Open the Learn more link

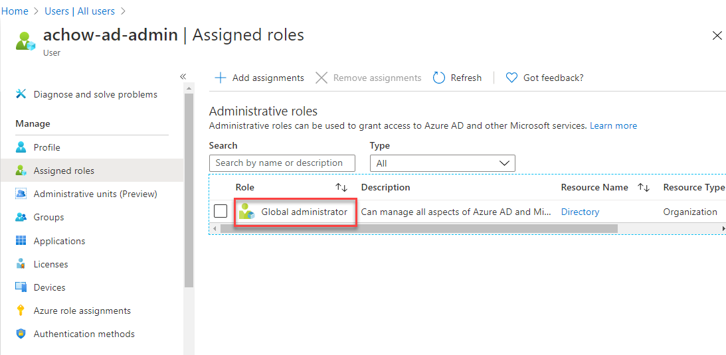(x=613, y=125)
